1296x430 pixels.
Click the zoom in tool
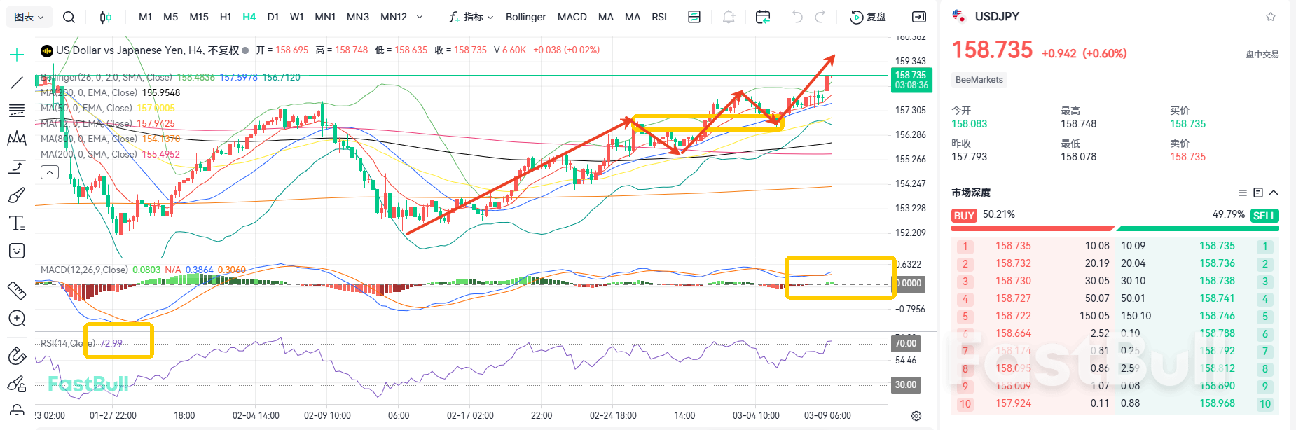point(17,319)
